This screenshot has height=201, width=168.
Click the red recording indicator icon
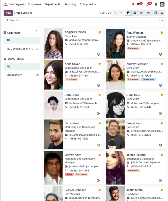(133, 4)
